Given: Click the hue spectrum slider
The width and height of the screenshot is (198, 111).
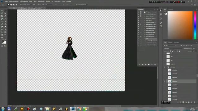Looking at the screenshot, I should coord(195,25).
